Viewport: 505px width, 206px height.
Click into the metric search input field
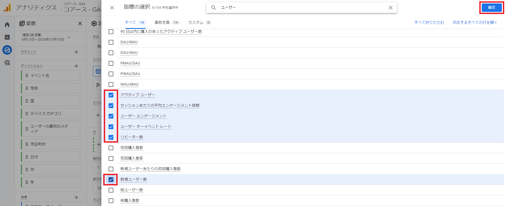pyautogui.click(x=302, y=8)
